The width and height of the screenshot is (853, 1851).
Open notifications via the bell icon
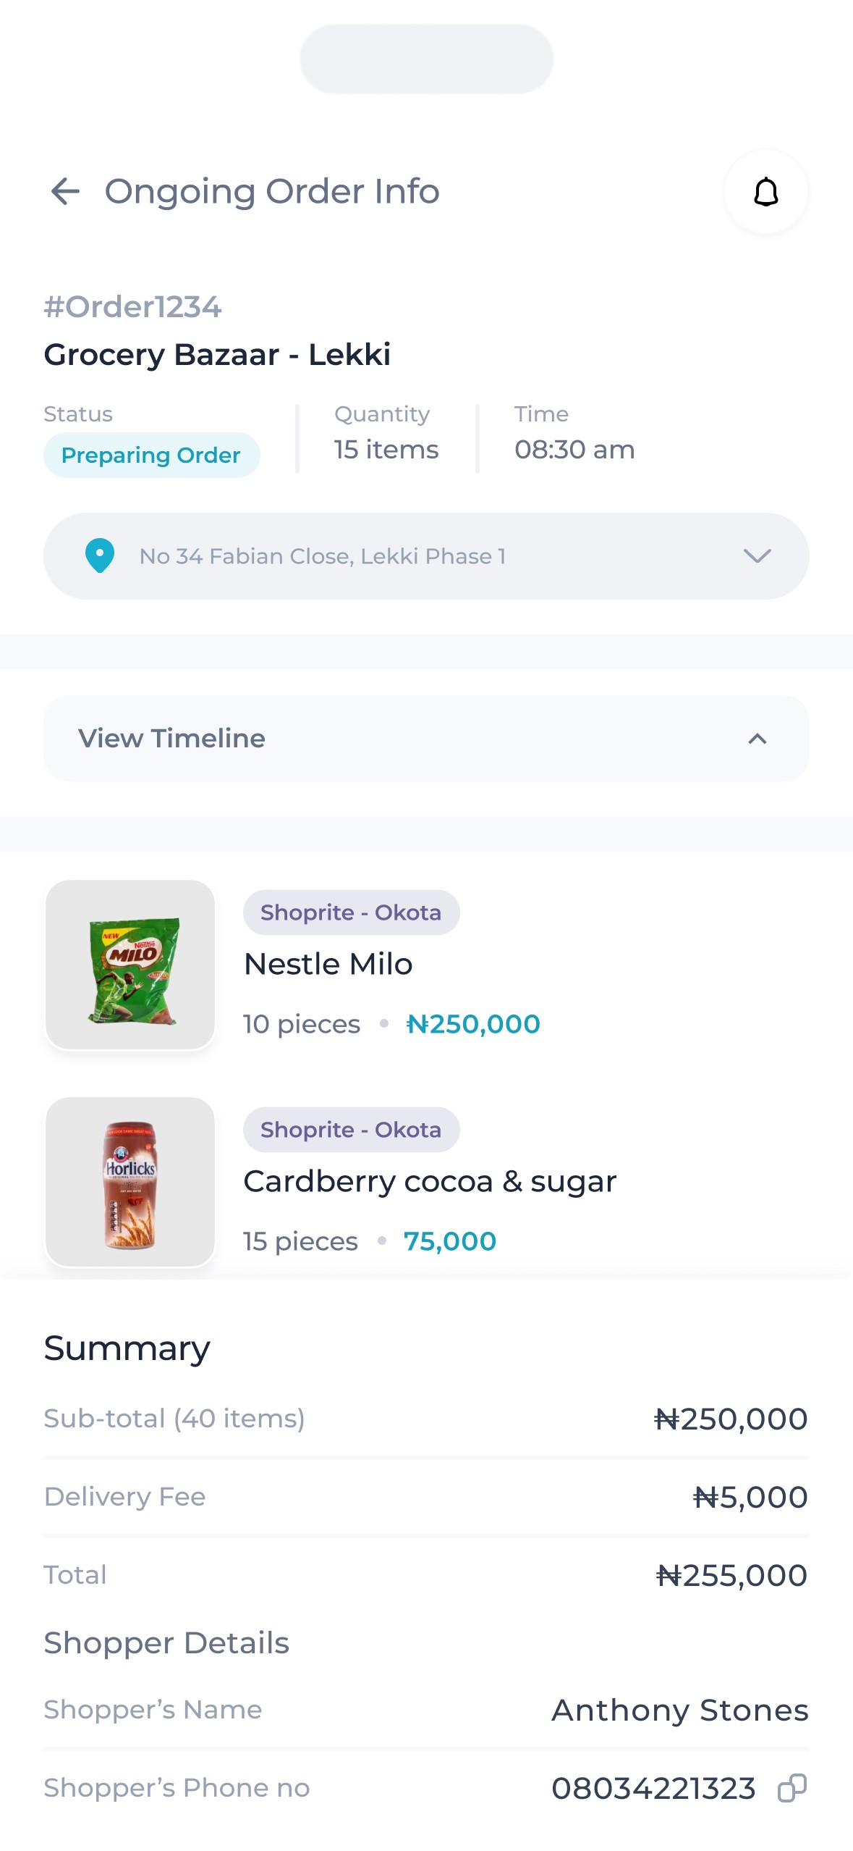(765, 192)
